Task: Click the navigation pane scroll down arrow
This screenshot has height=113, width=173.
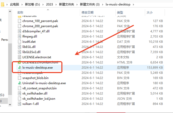Action: click(10, 105)
